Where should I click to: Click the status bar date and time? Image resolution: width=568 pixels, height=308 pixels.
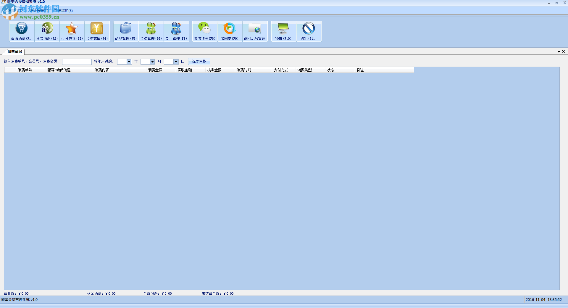tap(543, 300)
